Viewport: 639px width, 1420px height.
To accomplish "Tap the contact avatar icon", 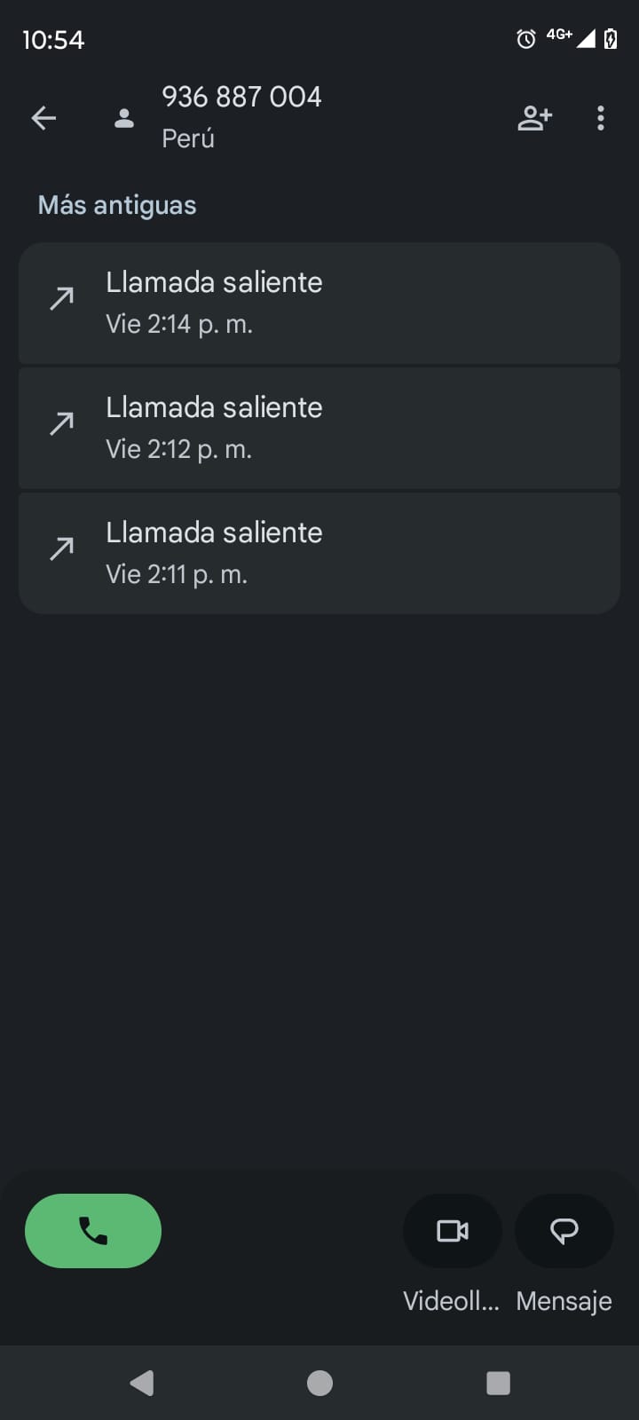I will point(124,118).
